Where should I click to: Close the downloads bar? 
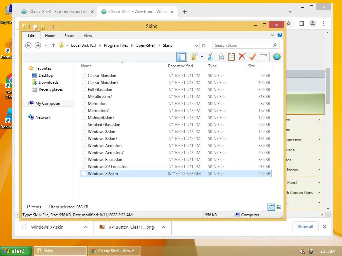[324, 227]
